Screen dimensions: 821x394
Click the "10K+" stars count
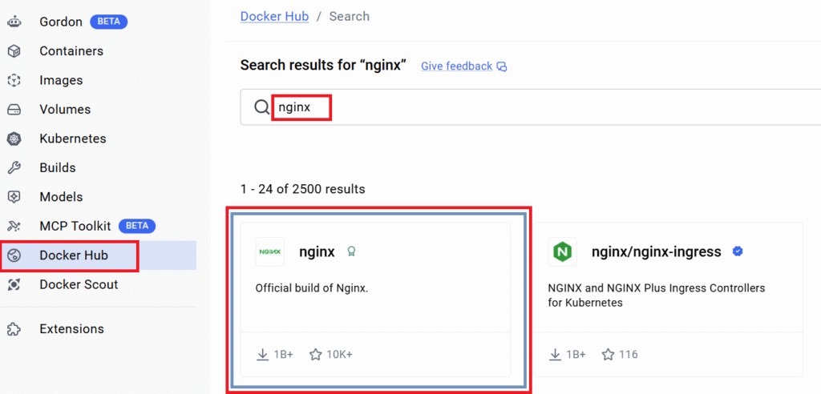coord(339,355)
